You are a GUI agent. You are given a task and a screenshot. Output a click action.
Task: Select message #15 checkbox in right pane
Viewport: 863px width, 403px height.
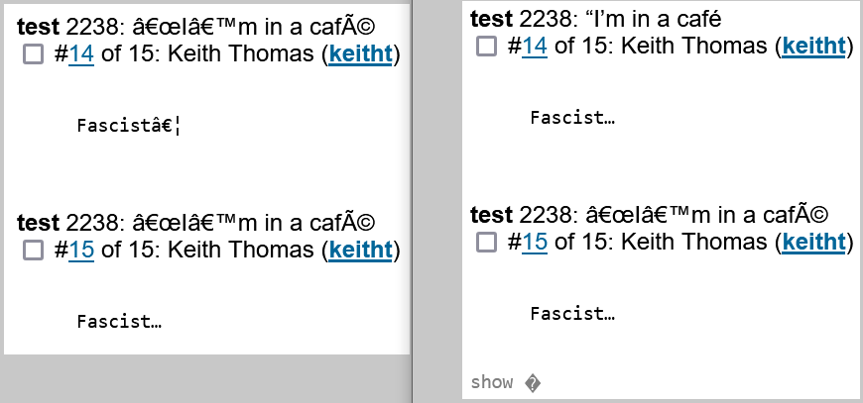click(486, 242)
